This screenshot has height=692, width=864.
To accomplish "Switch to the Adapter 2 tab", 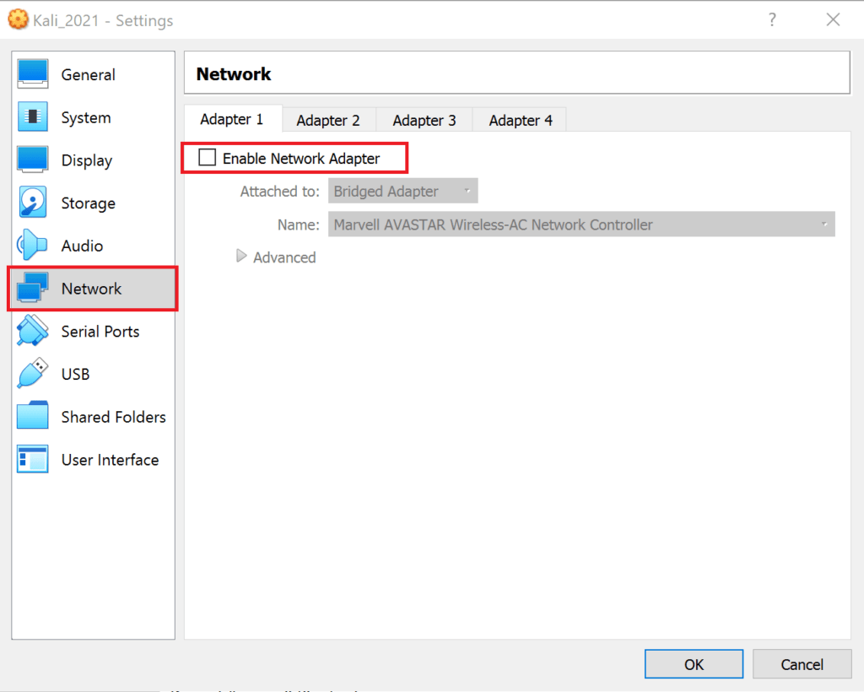I will tap(328, 120).
